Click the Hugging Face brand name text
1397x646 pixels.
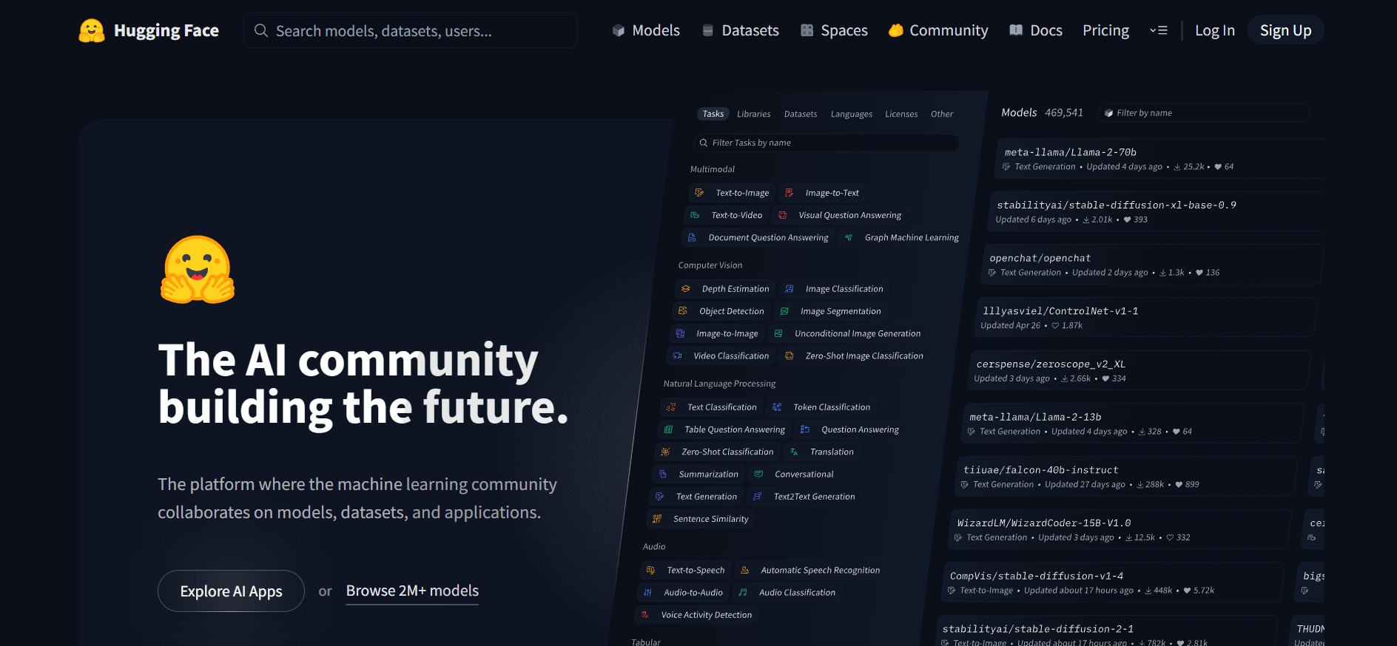coord(166,30)
